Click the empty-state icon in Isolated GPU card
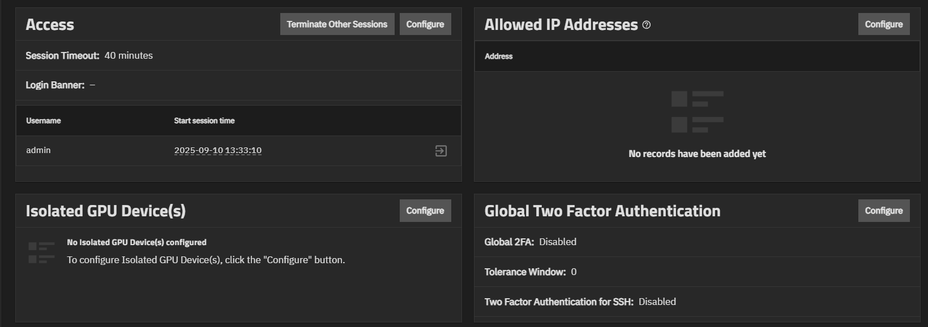 [41, 252]
